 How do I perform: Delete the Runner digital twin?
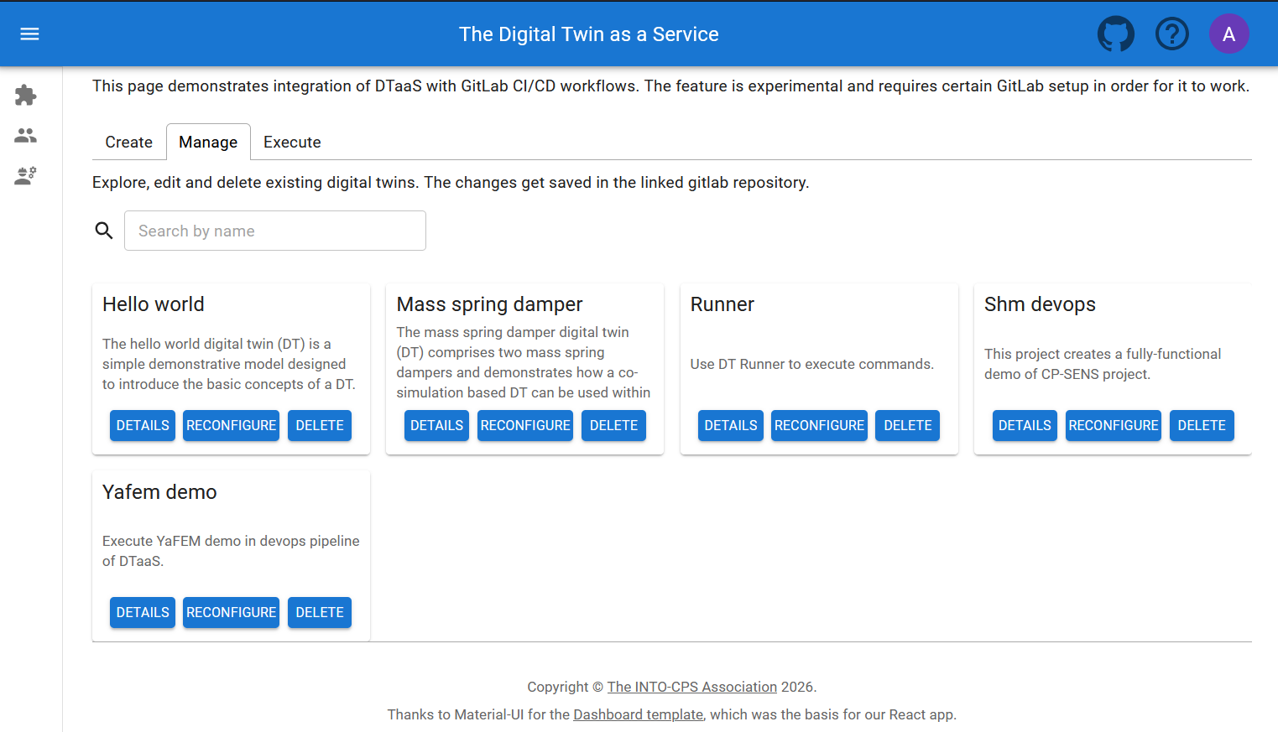coord(907,425)
